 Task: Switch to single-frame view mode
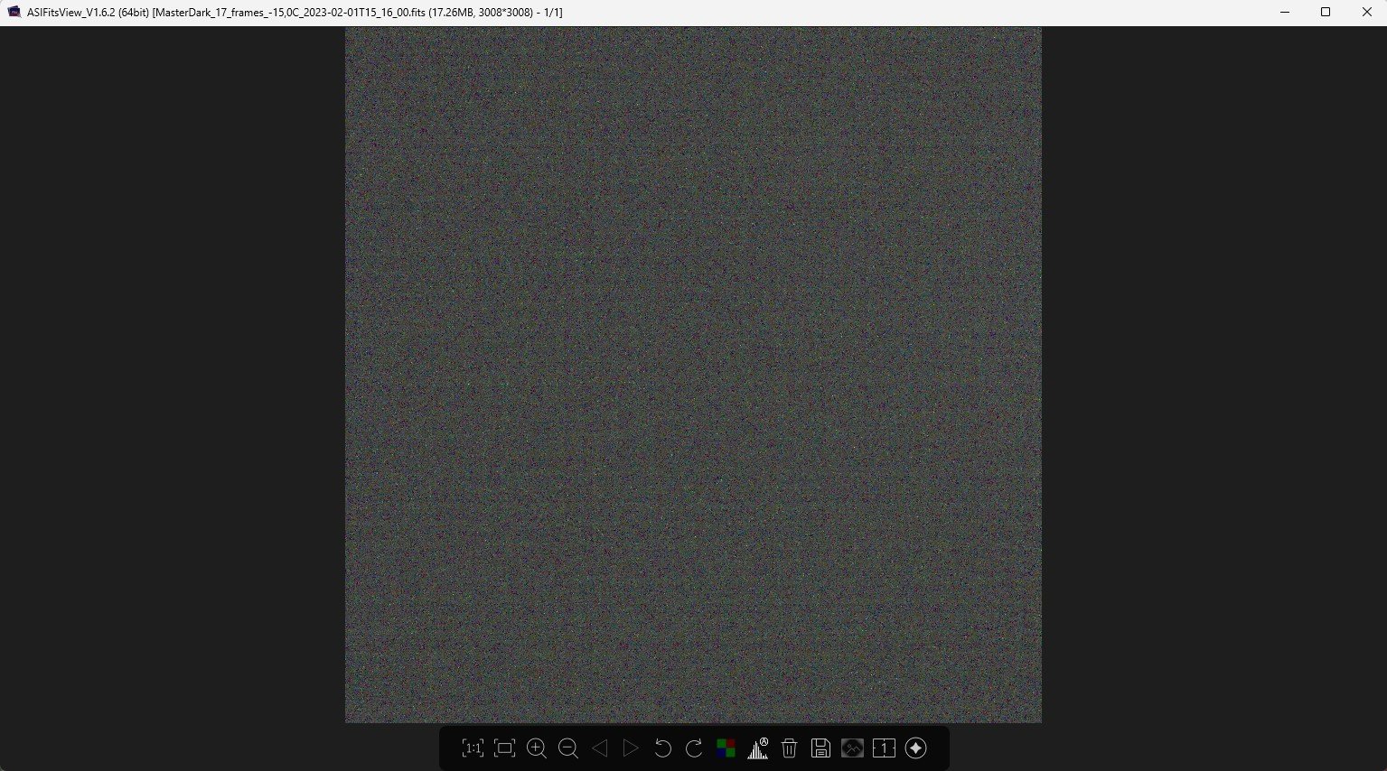(884, 748)
